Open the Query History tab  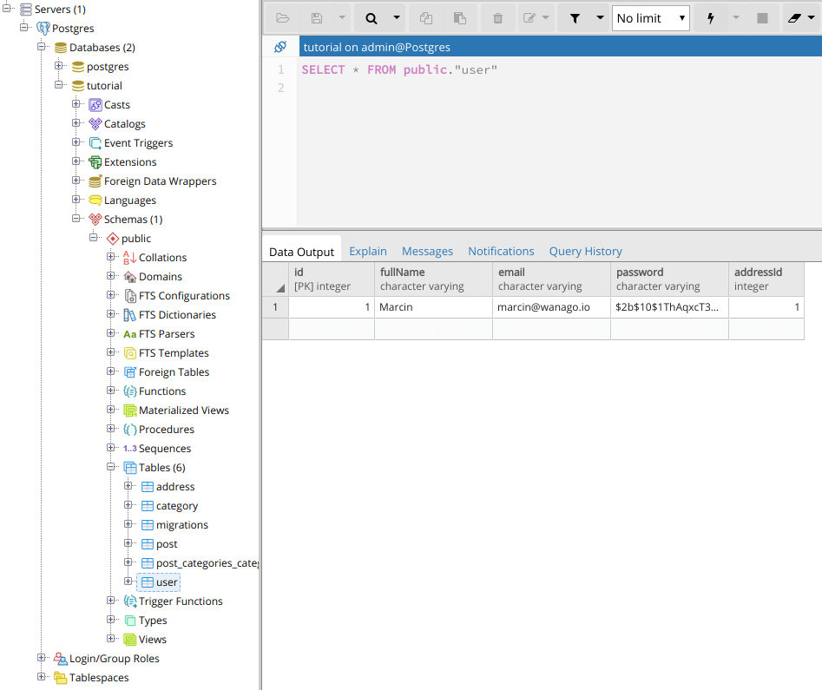click(x=585, y=251)
